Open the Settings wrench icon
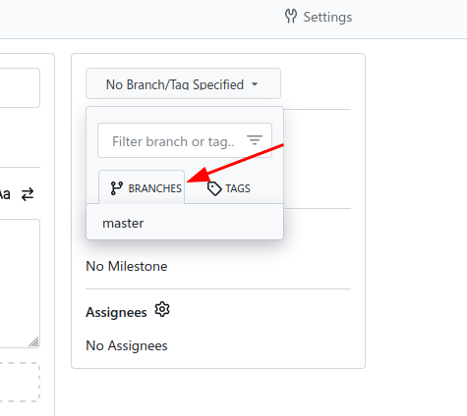467x416 pixels. (x=291, y=17)
